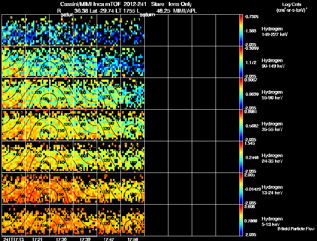The height and width of the screenshot is (241, 317).
Task: Click the 17:56 time label
Action: (x=133, y=239)
